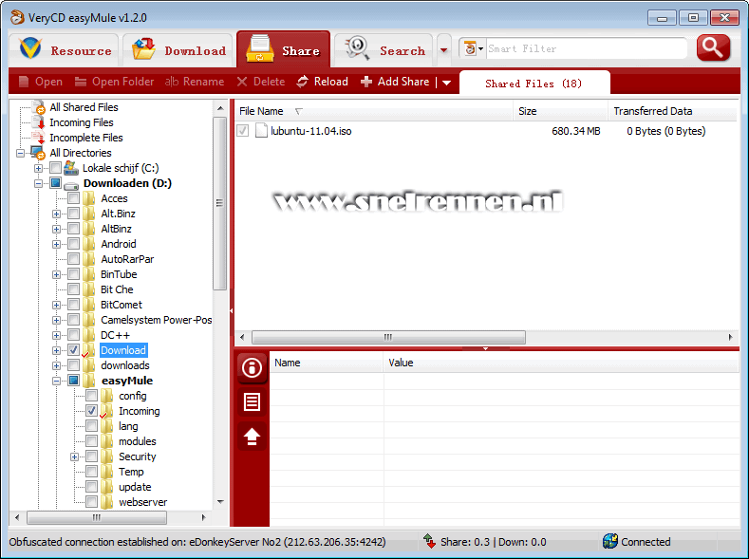Click the upload arrow panel icon
Viewport: 749px width, 559px height.
tap(252, 437)
